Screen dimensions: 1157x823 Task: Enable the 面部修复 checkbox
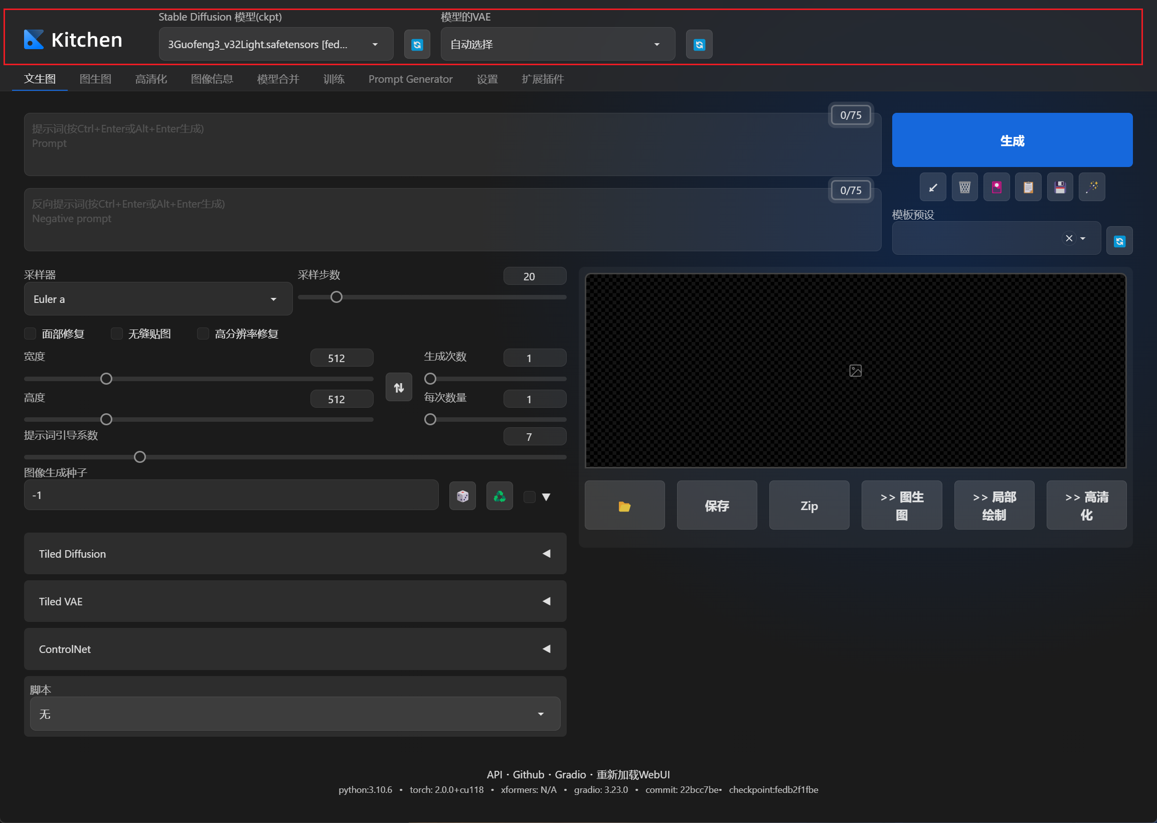coord(31,334)
